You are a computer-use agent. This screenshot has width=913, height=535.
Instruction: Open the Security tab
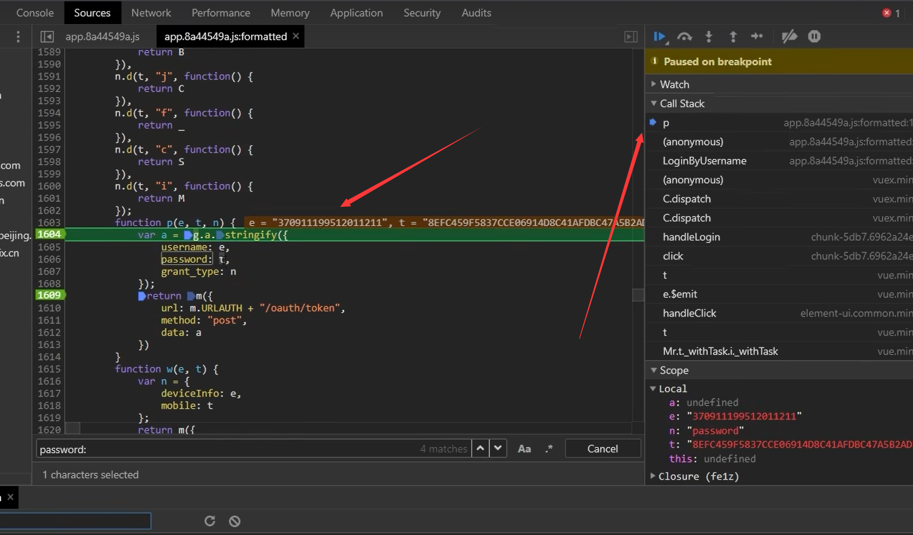tap(422, 13)
